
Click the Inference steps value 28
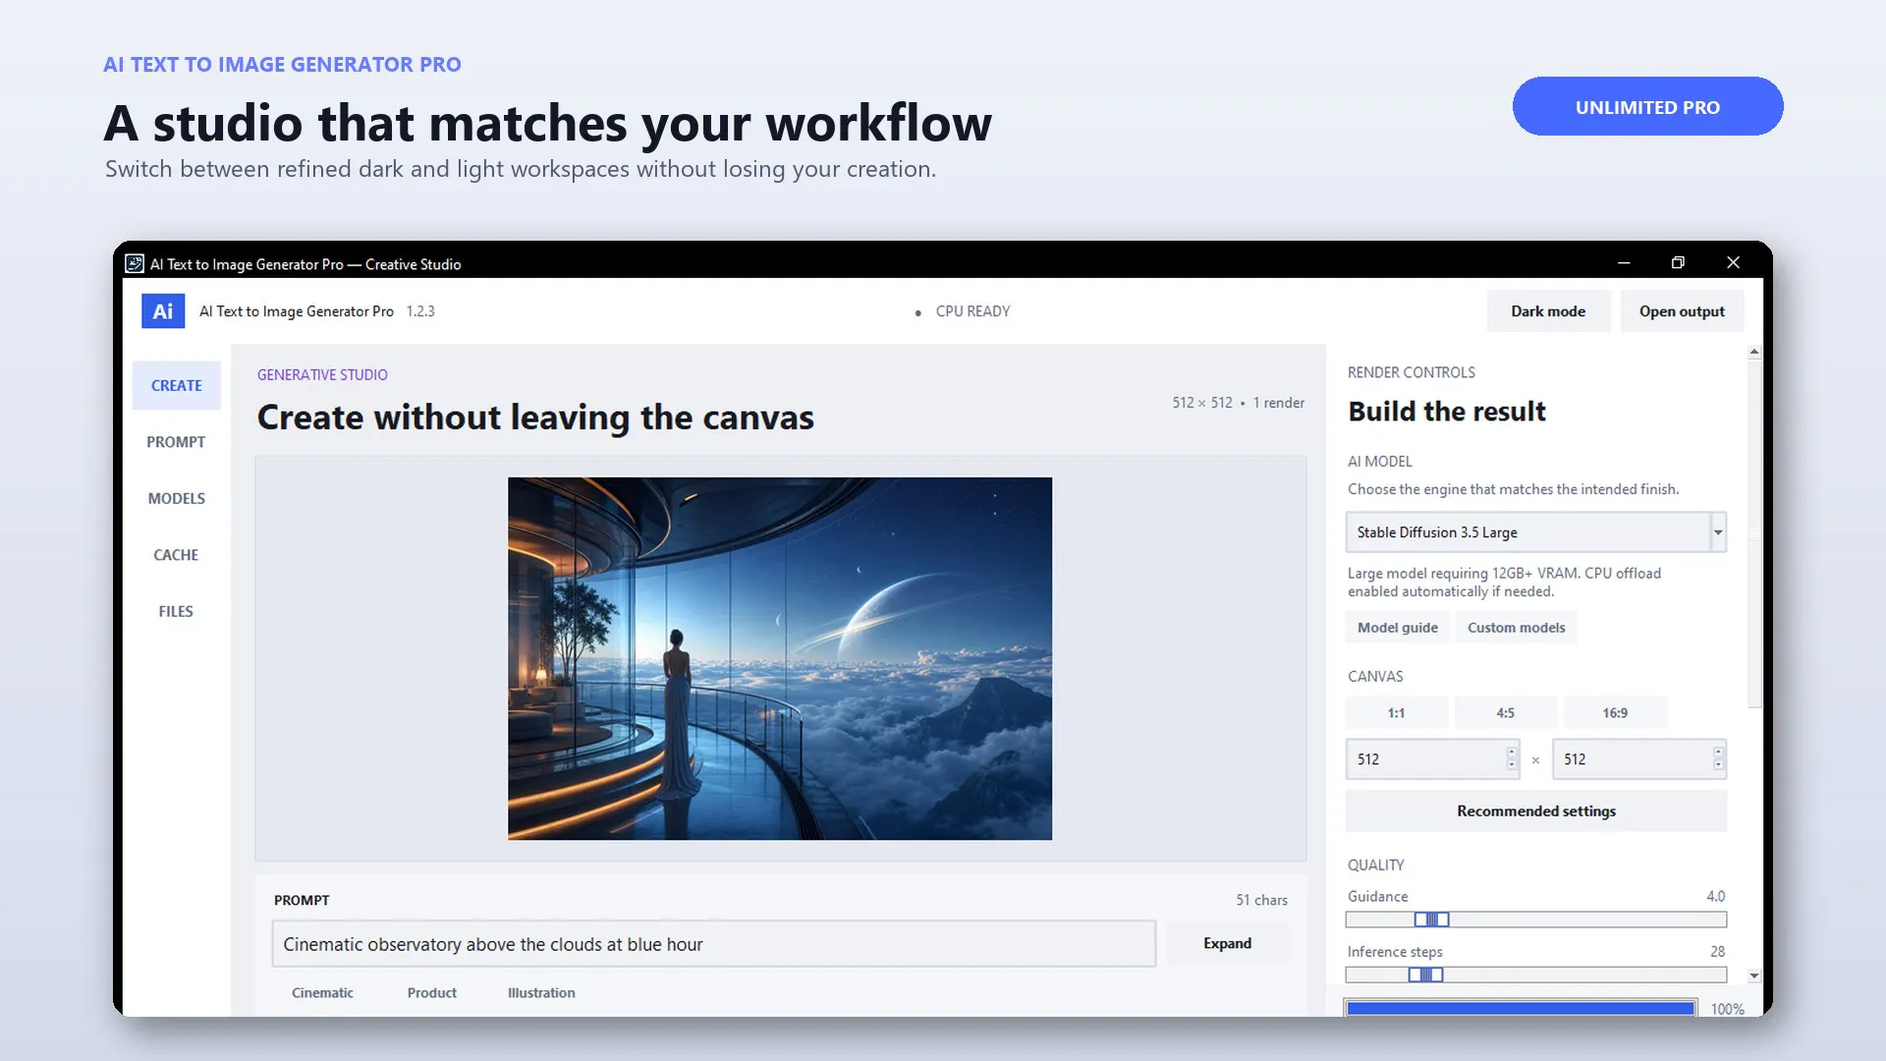point(1717,951)
